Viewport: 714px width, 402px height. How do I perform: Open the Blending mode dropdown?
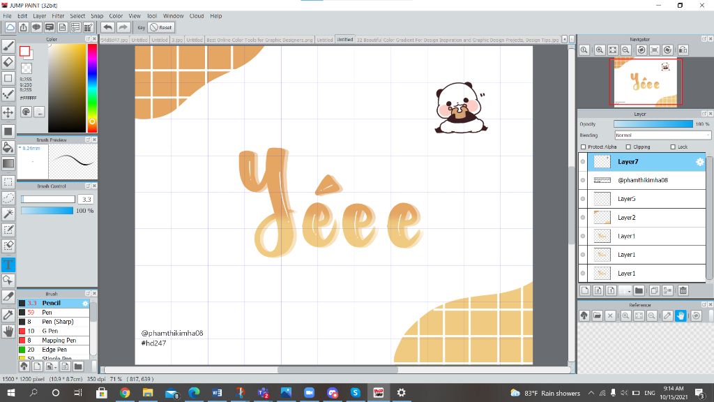point(662,135)
